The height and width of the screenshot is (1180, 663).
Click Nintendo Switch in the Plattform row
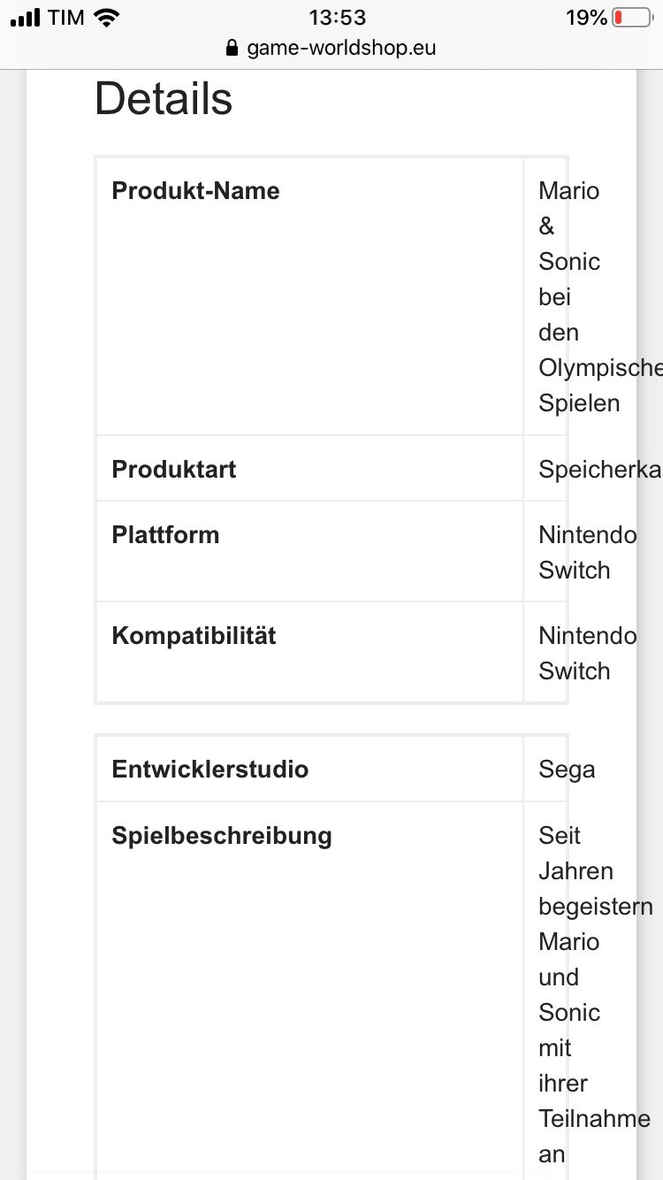(587, 552)
